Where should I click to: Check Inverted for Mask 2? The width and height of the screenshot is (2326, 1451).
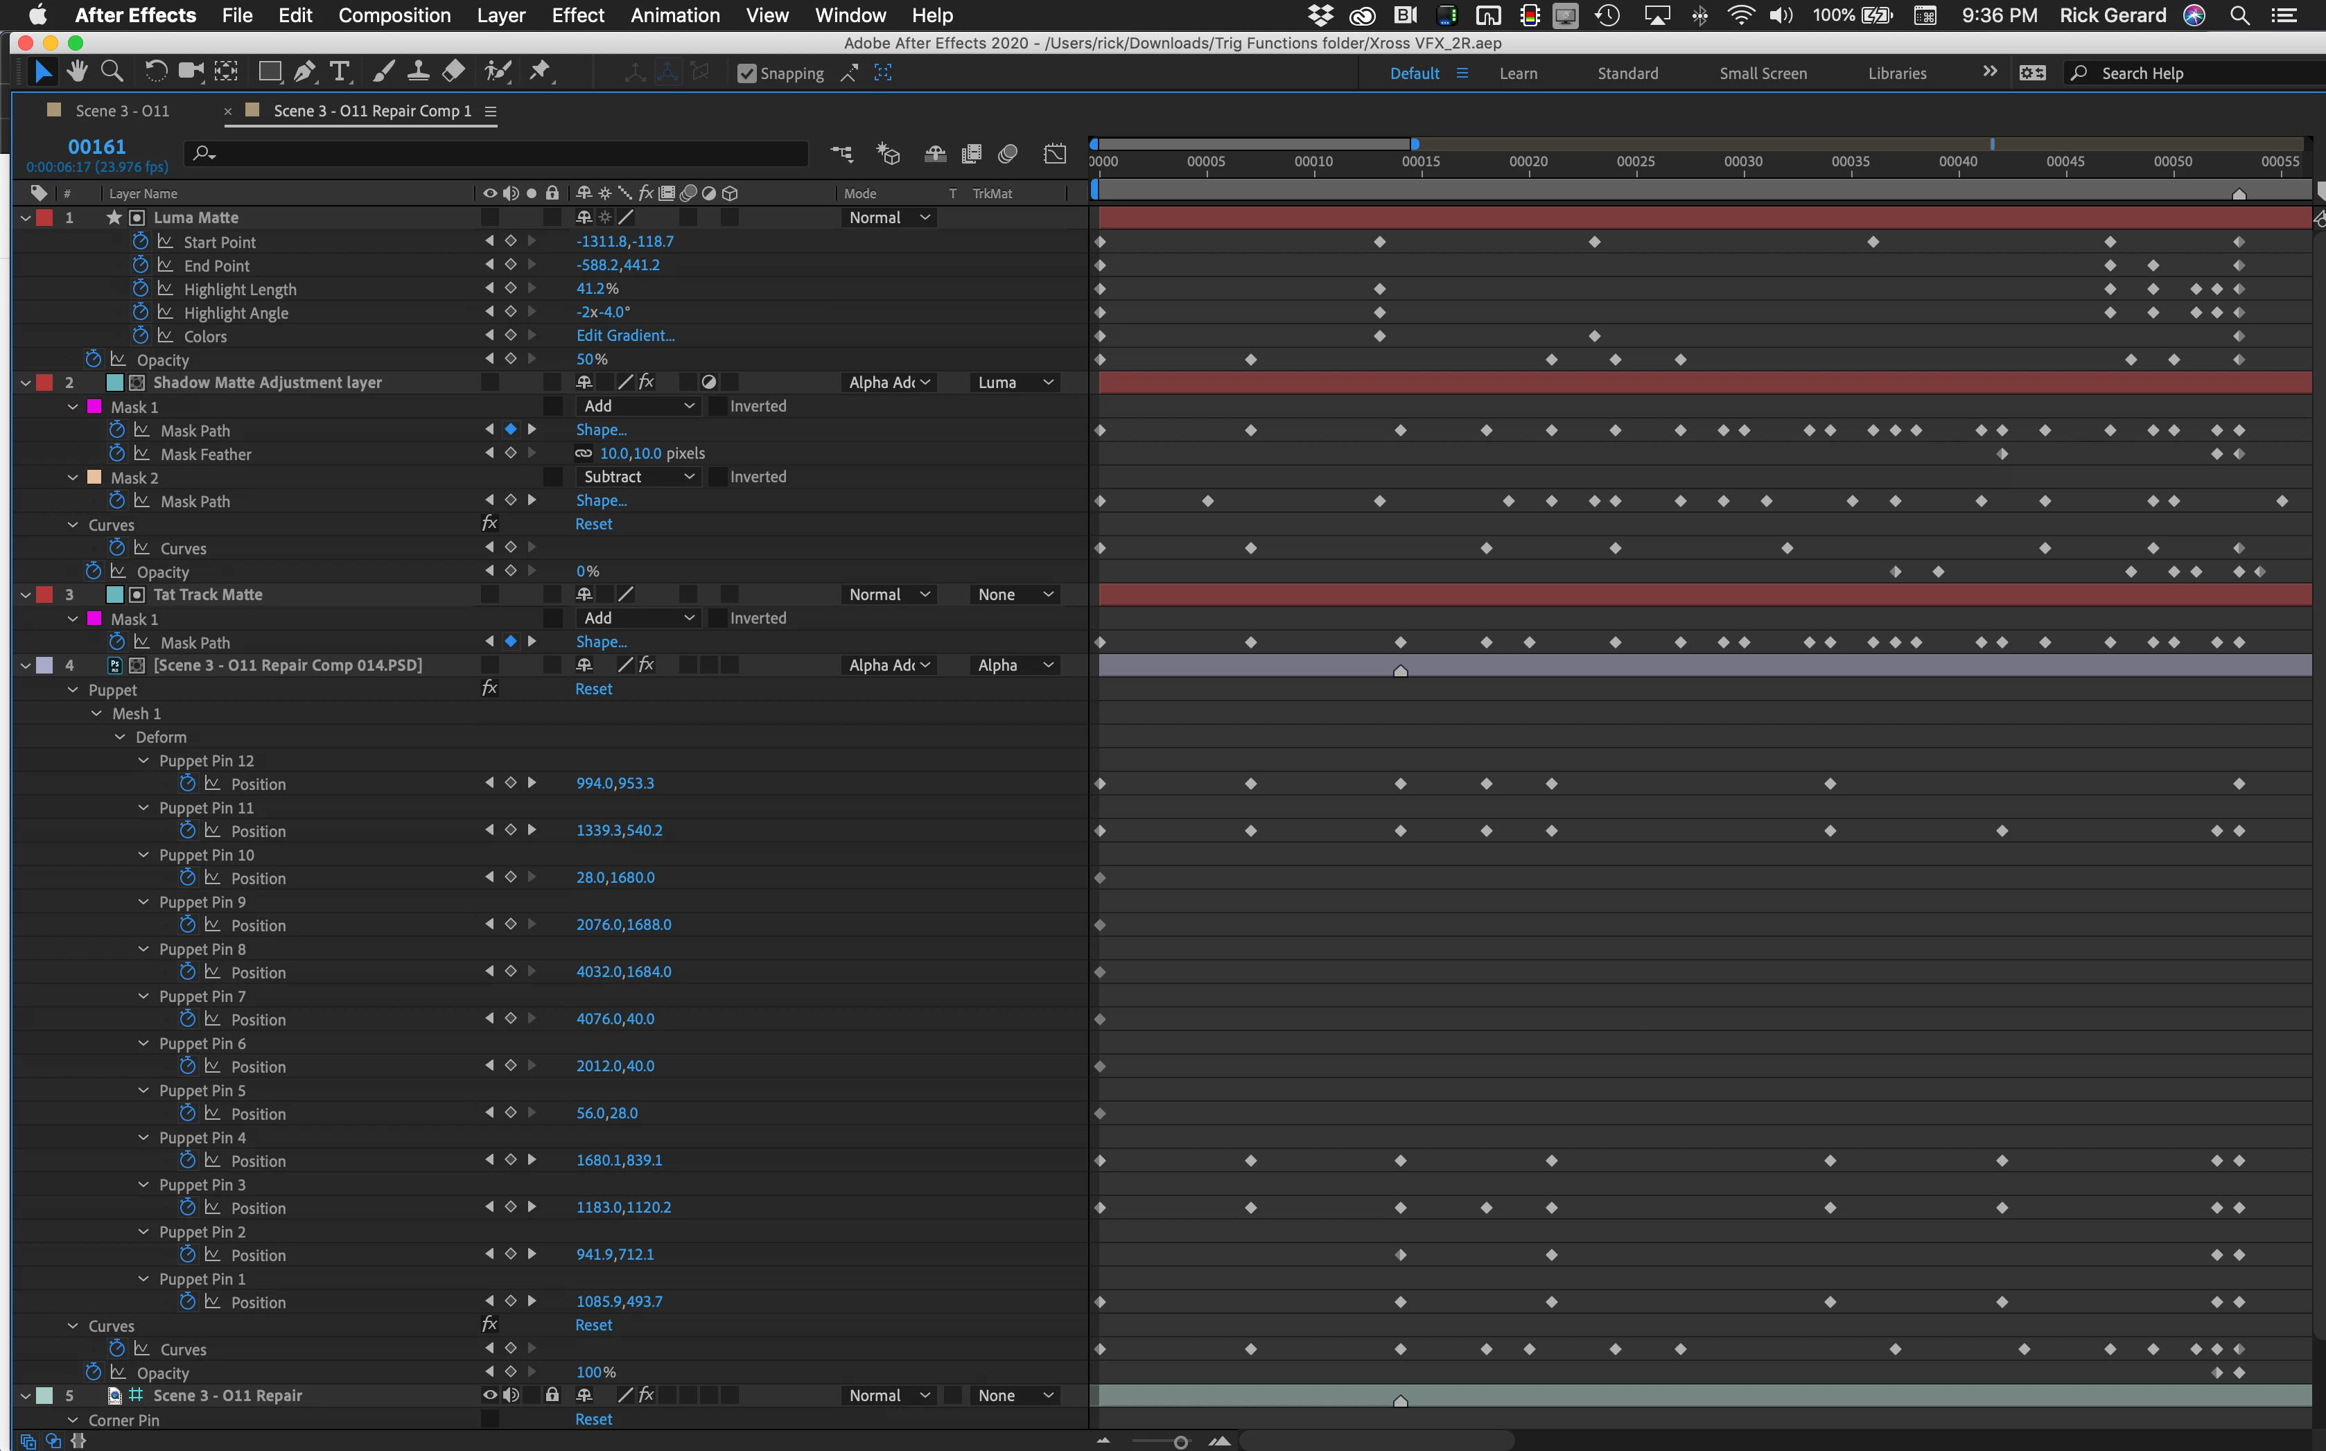point(718,477)
